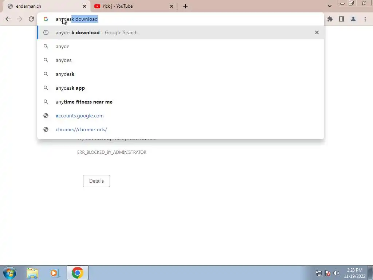Click the Details button
373x280 pixels.
click(x=96, y=181)
